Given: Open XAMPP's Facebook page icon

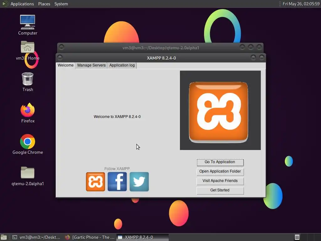Looking at the screenshot, I should pyautogui.click(x=117, y=182).
